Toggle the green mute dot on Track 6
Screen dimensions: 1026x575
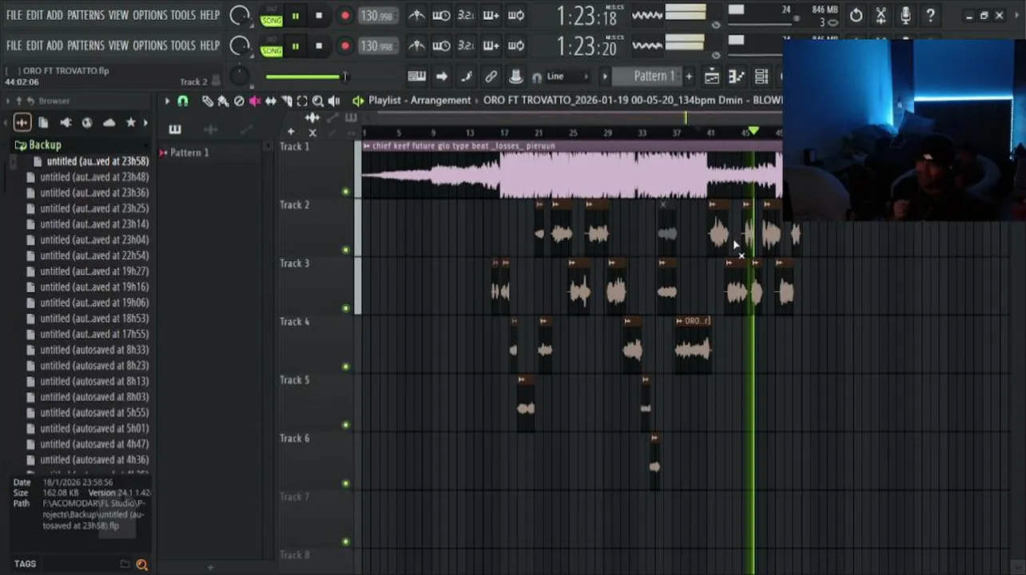(x=346, y=483)
